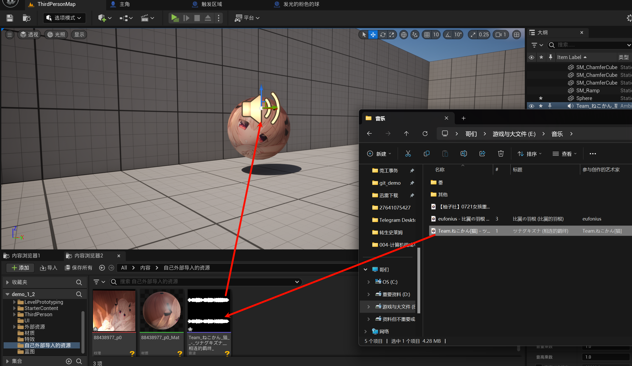The height and width of the screenshot is (366, 632).
Task: Click the 音高乘数 value field
Action: [x=605, y=357]
